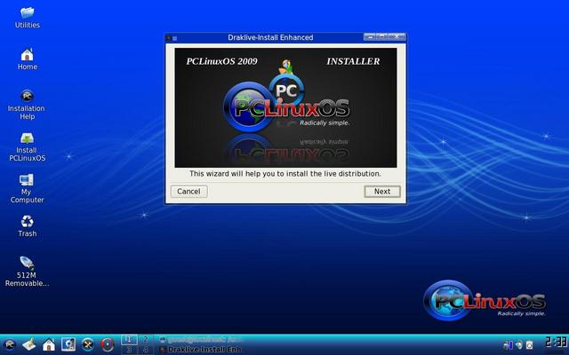Open the Trash desktop icon
Image resolution: width=569 pixels, height=355 pixels.
coord(28,221)
